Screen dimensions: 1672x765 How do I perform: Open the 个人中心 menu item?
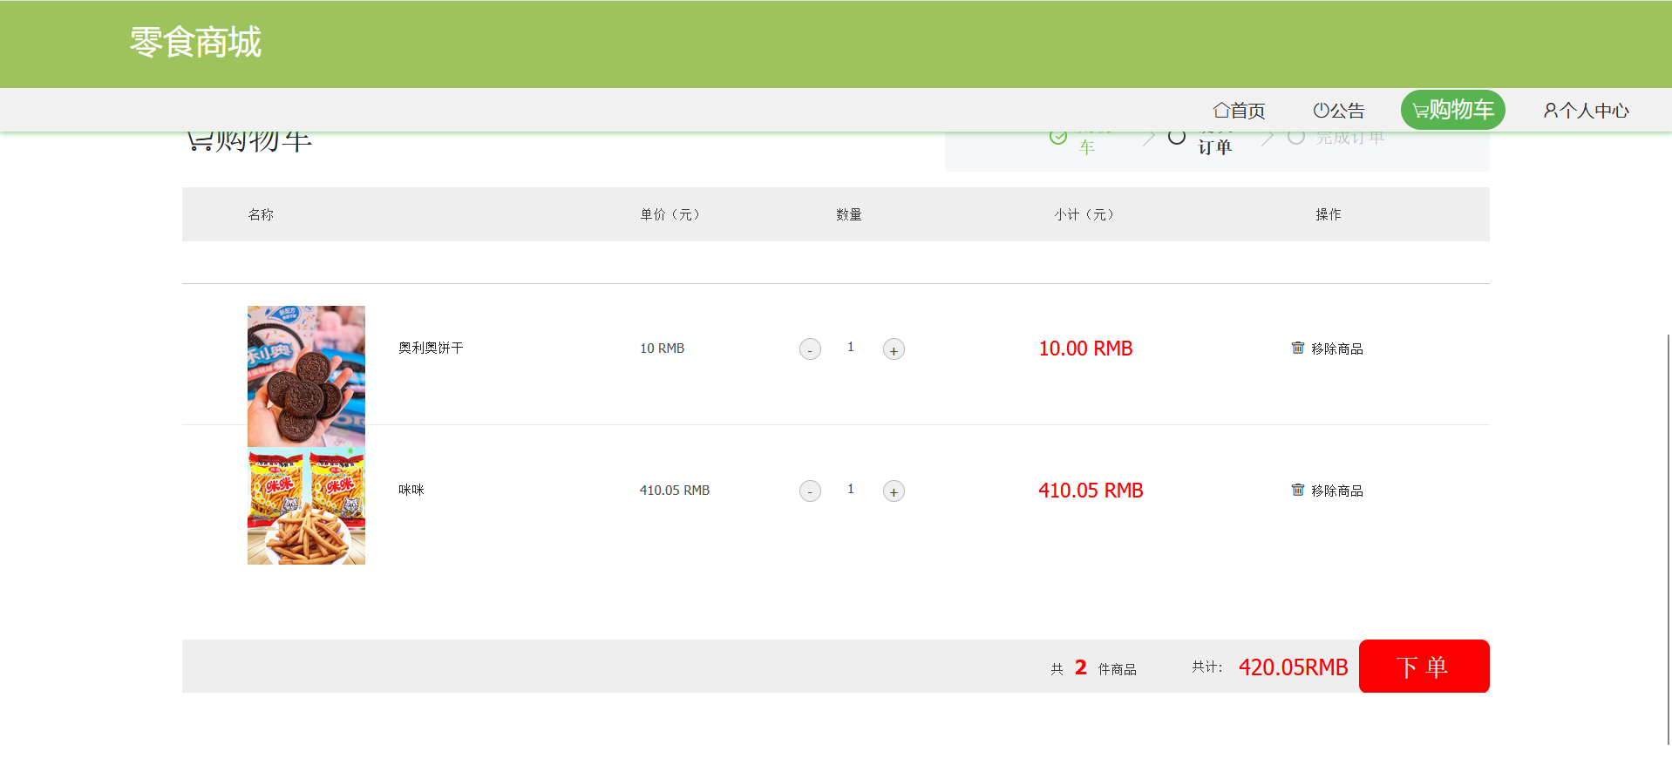(x=1594, y=111)
